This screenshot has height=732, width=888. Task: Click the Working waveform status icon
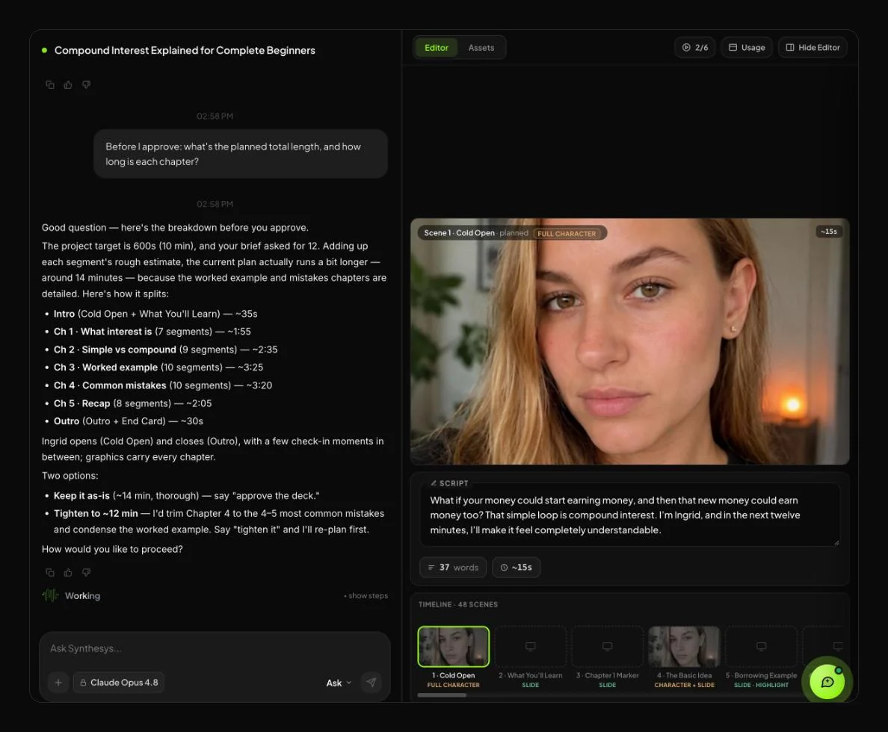pos(50,595)
